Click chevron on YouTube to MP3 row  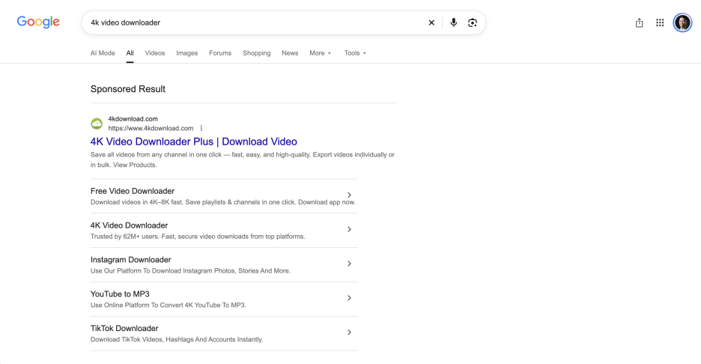coord(349,298)
